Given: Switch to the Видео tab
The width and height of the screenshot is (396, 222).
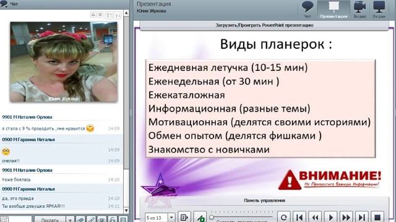Looking at the screenshot, I should (x=359, y=10).
